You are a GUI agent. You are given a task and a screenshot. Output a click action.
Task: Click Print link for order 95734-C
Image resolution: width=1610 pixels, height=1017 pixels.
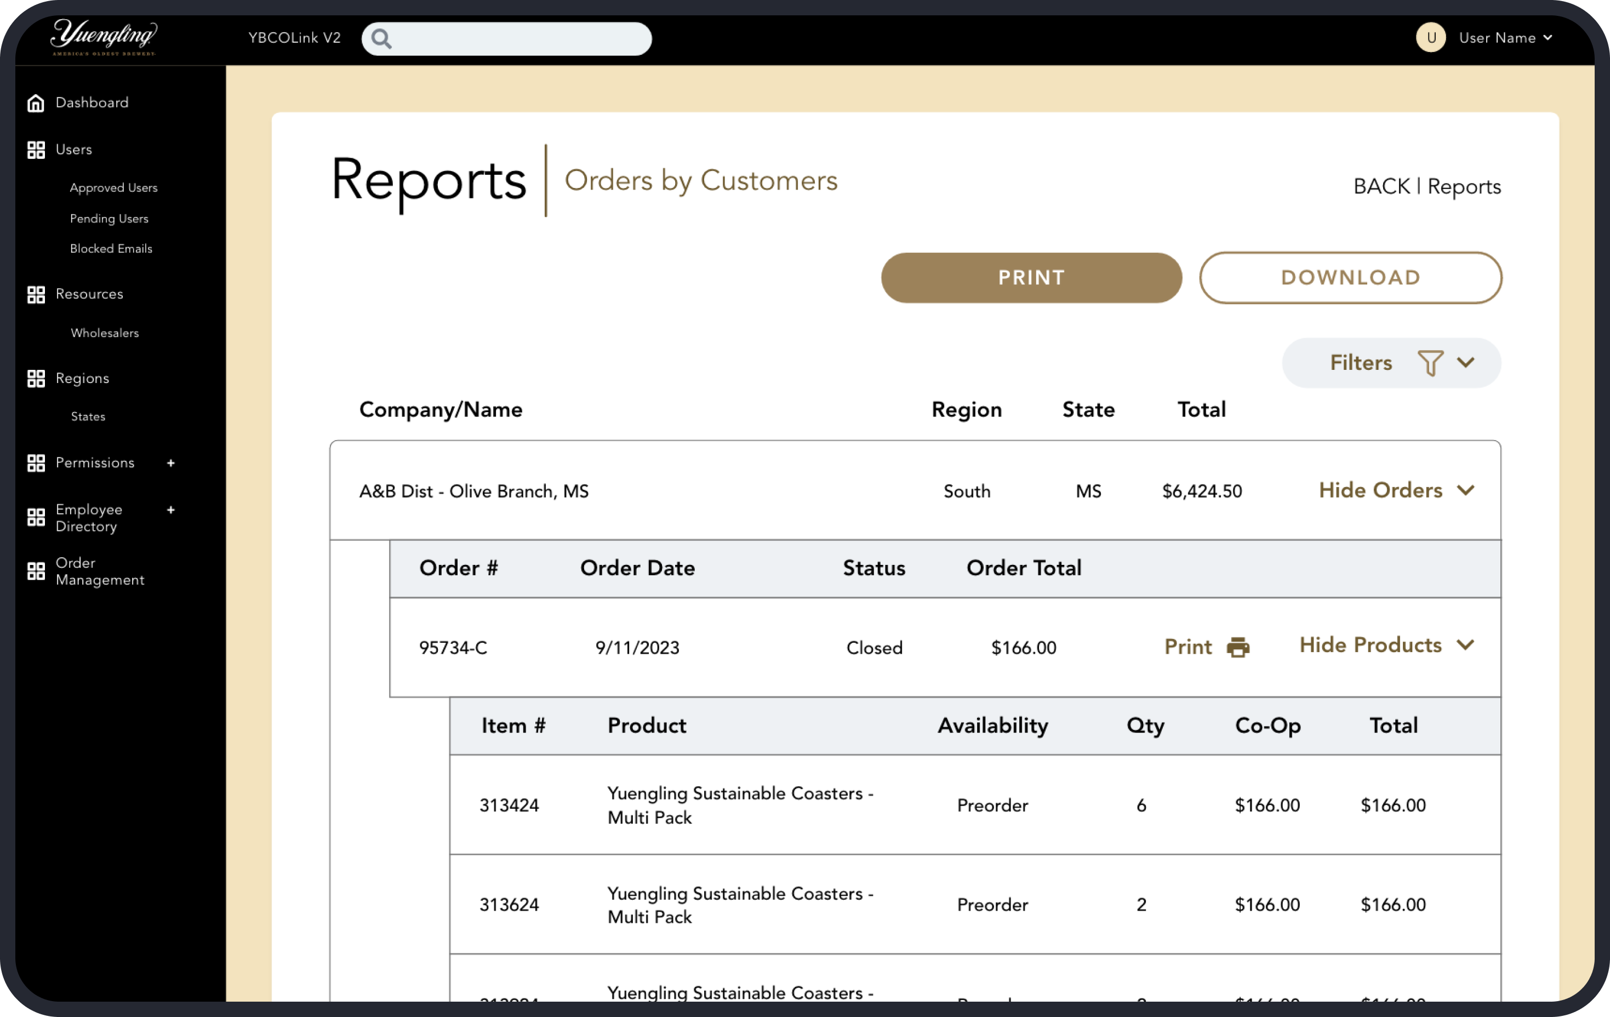click(1187, 647)
